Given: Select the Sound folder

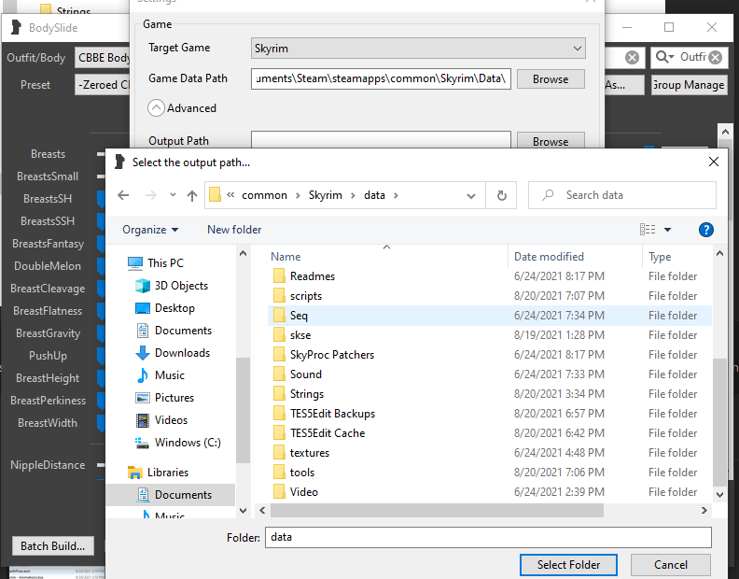Looking at the screenshot, I should pos(305,374).
